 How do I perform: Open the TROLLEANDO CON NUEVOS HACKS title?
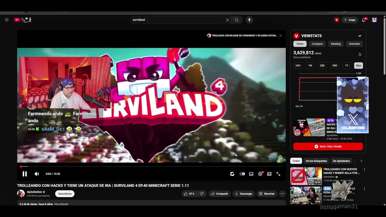(342, 171)
